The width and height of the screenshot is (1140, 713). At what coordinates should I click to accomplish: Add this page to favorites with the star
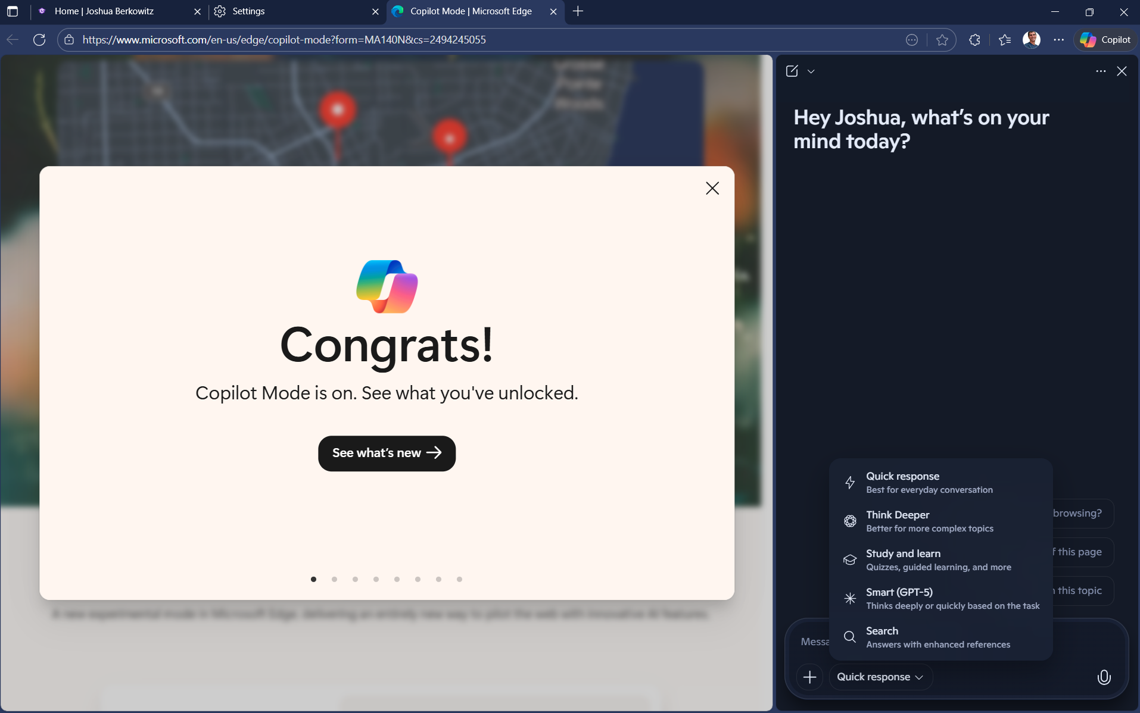(942, 40)
